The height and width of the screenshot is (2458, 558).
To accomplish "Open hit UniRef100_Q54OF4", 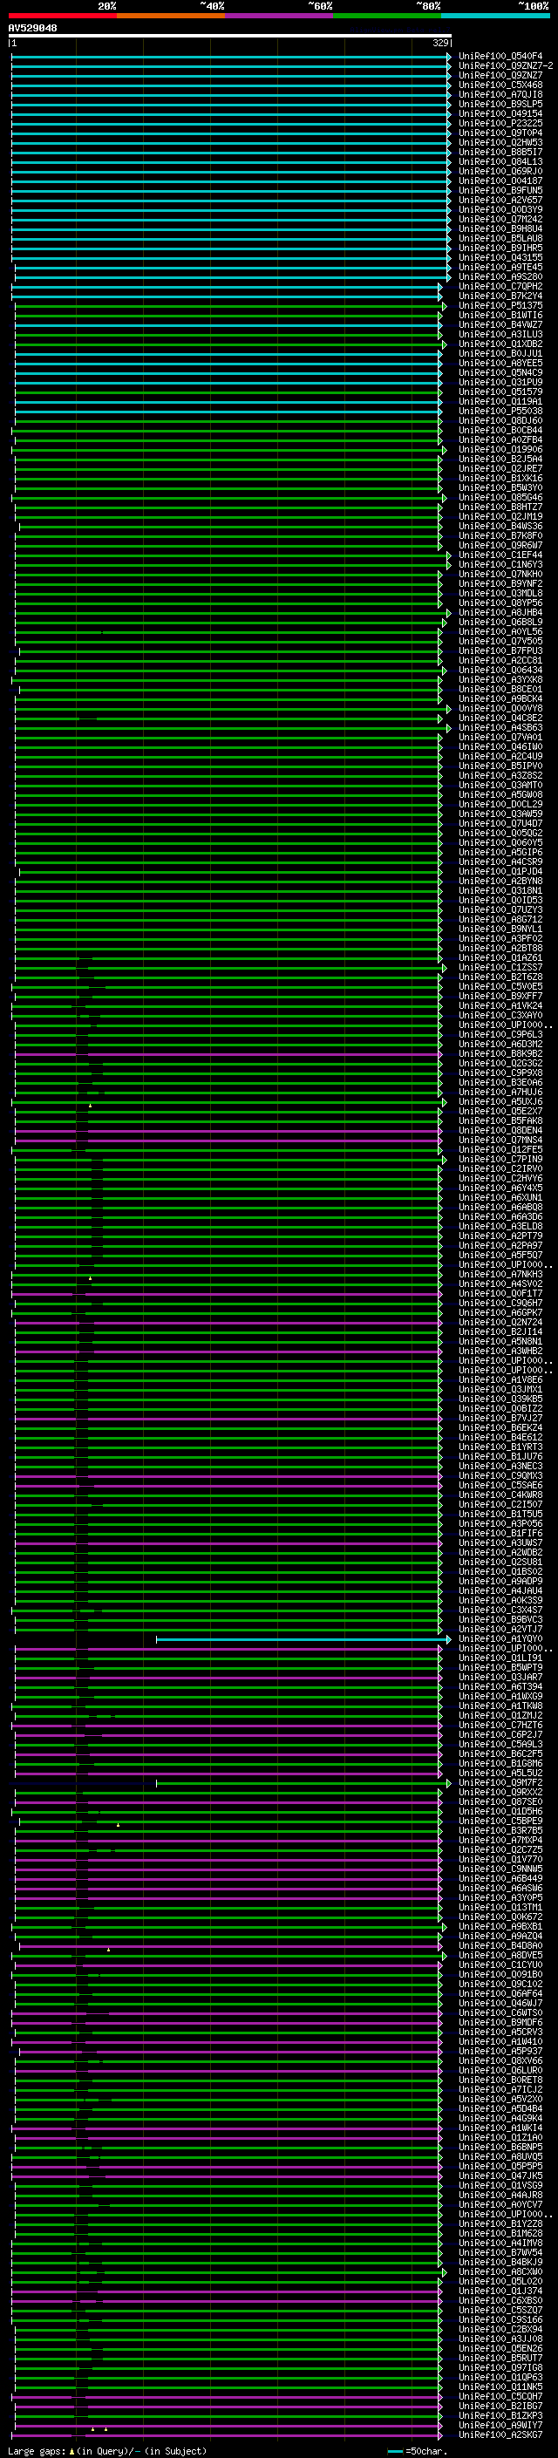I will coord(500,57).
